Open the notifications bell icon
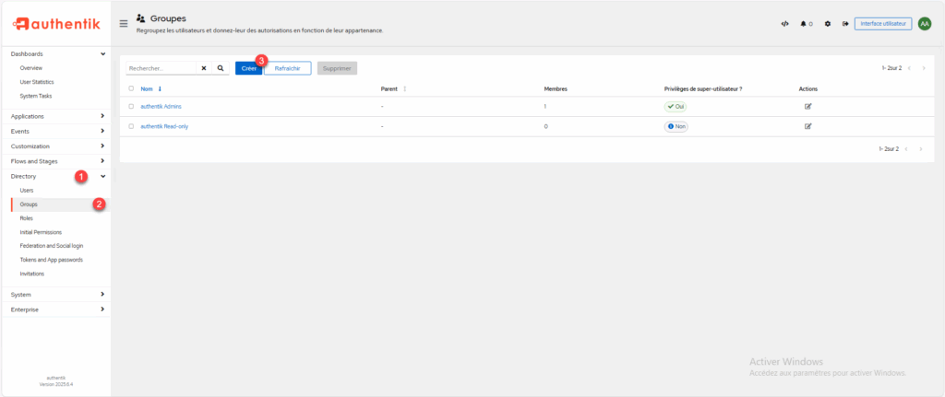The width and height of the screenshot is (945, 397). pos(803,24)
